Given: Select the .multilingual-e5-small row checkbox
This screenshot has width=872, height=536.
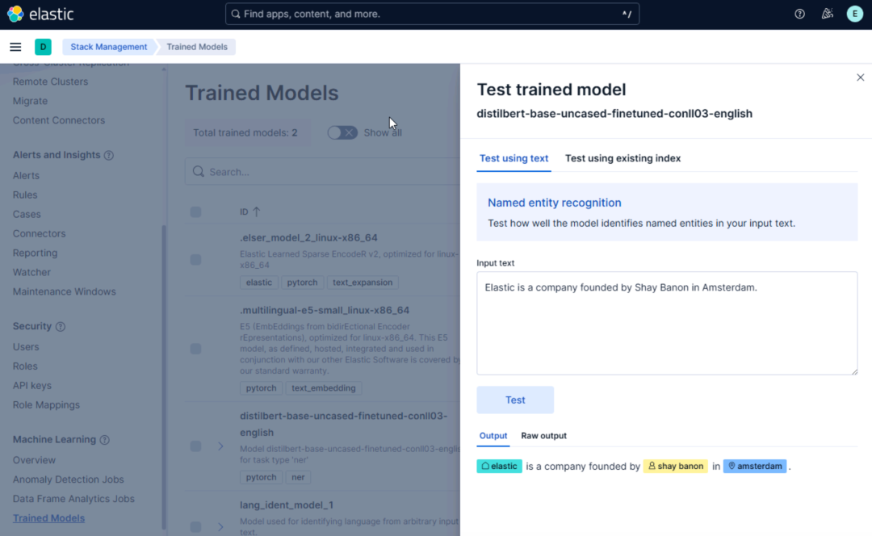Looking at the screenshot, I should tap(195, 349).
